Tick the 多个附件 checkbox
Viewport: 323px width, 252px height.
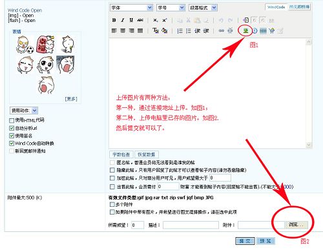pos(112,204)
